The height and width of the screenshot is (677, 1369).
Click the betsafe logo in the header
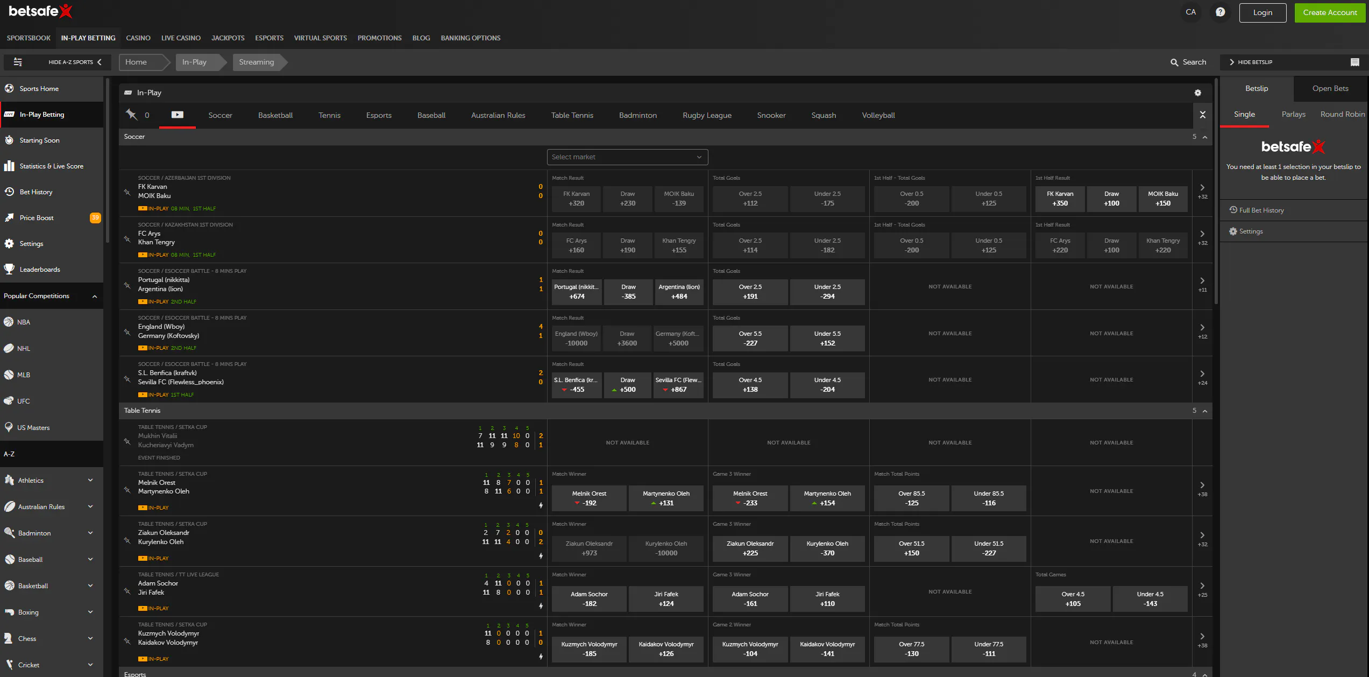point(41,11)
